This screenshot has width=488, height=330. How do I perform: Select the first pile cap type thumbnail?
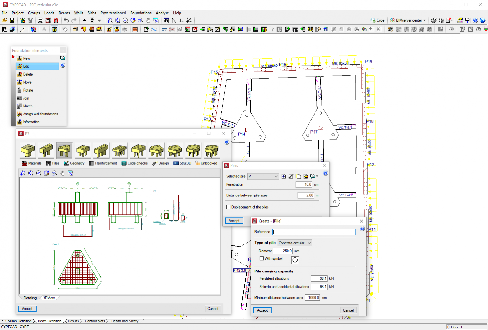[x=28, y=150]
